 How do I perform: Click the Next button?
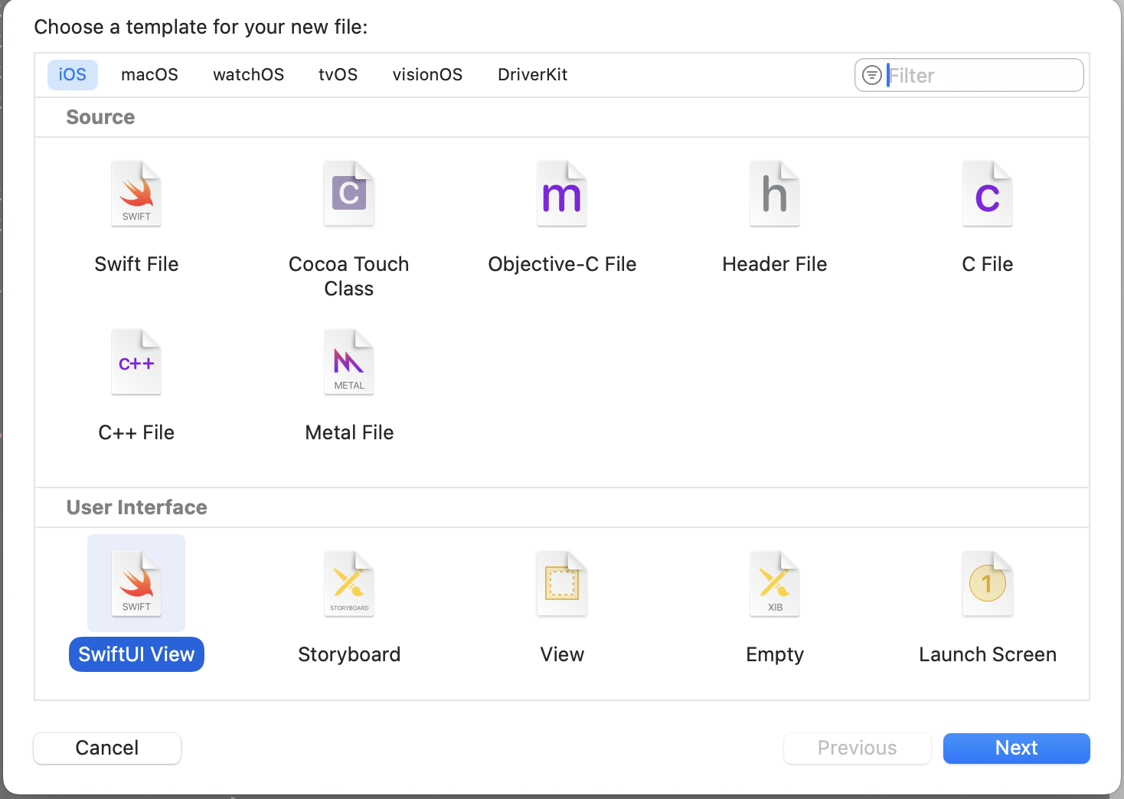tap(1016, 748)
